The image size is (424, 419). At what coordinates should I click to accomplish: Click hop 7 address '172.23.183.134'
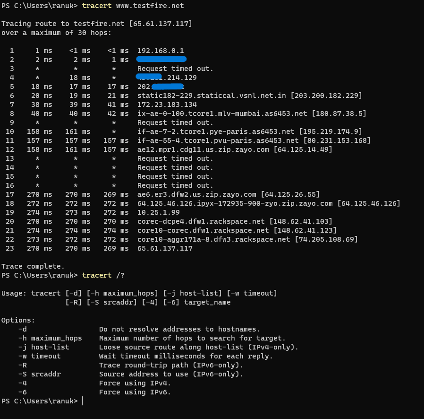tap(167, 105)
